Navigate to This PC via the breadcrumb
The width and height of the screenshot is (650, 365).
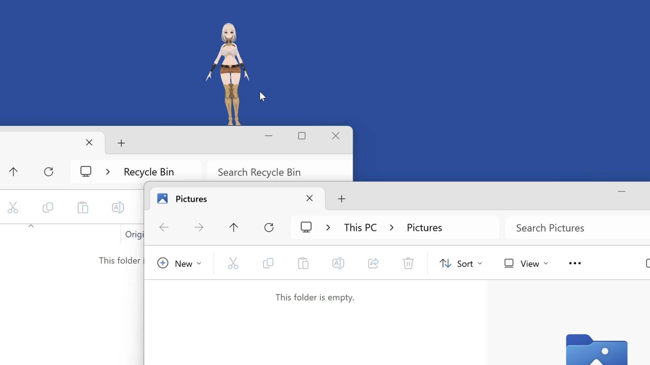(360, 227)
